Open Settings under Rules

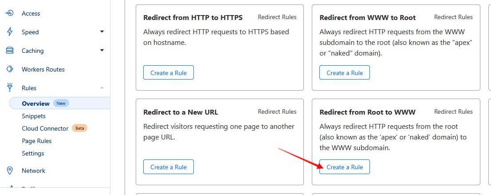[33, 153]
